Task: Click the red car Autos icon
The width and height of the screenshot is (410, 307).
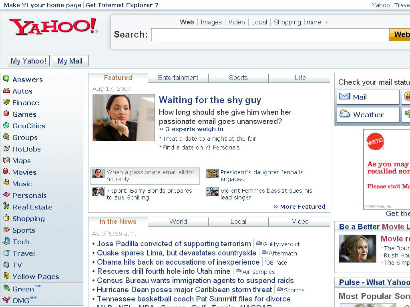Action: pos(6,91)
